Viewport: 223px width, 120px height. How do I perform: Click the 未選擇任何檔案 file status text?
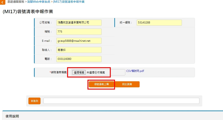click(95, 72)
